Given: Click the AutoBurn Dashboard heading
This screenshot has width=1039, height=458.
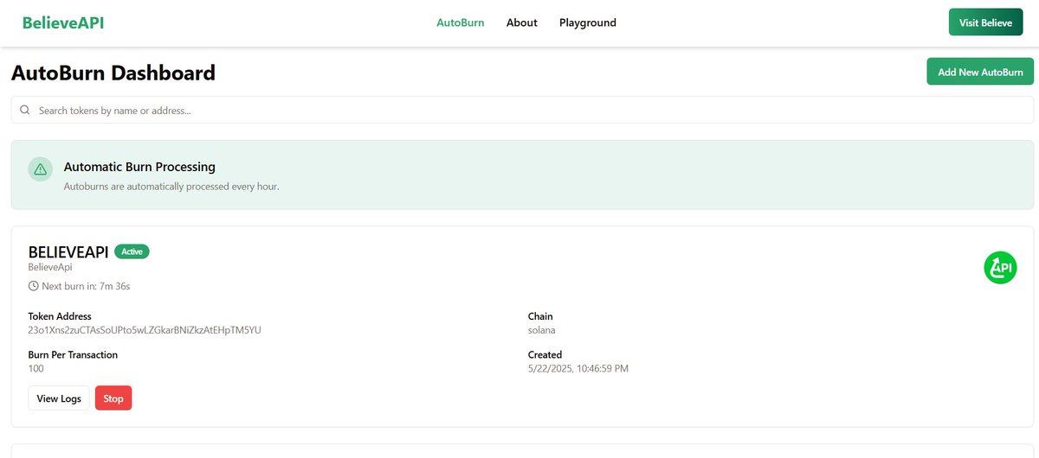Looking at the screenshot, I should coord(113,73).
